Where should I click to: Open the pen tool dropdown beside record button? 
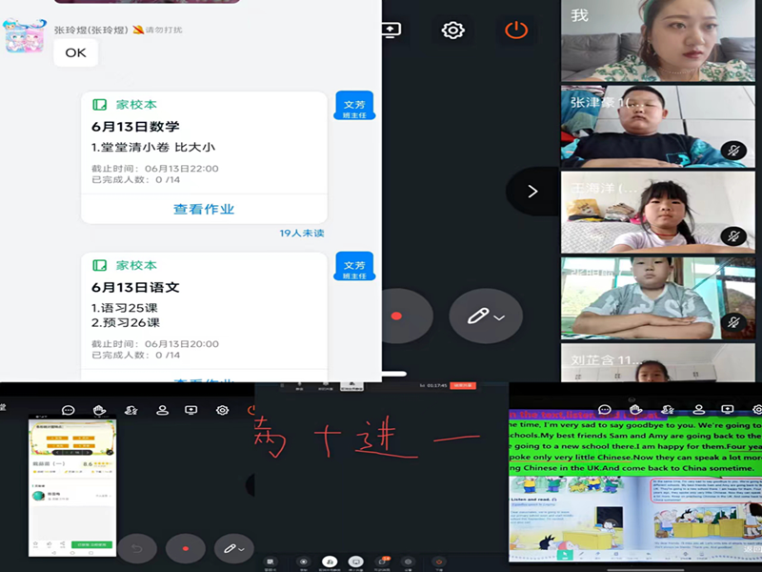pyautogui.click(x=486, y=317)
